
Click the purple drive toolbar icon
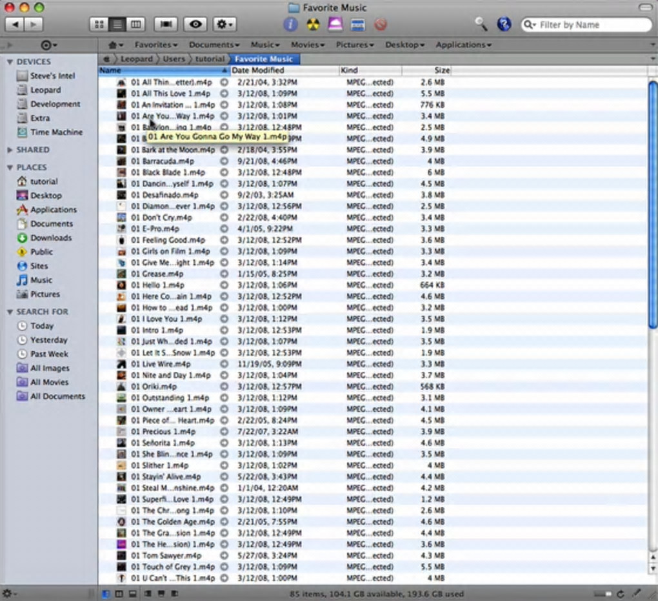tap(335, 24)
